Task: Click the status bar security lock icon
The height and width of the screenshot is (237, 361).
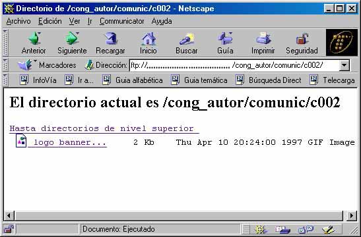Action: point(9,229)
